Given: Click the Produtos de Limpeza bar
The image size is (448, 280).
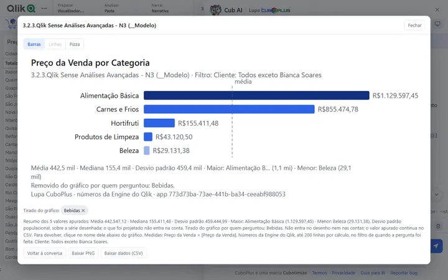Looking at the screenshot, I should pyautogui.click(x=148, y=136).
